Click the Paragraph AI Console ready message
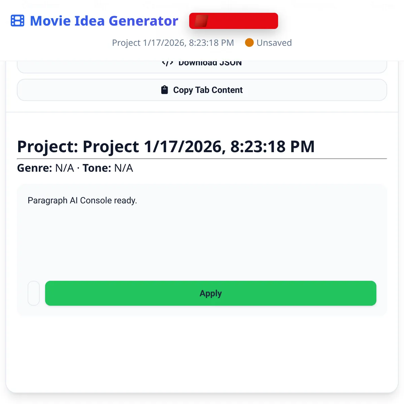 pyautogui.click(x=82, y=200)
